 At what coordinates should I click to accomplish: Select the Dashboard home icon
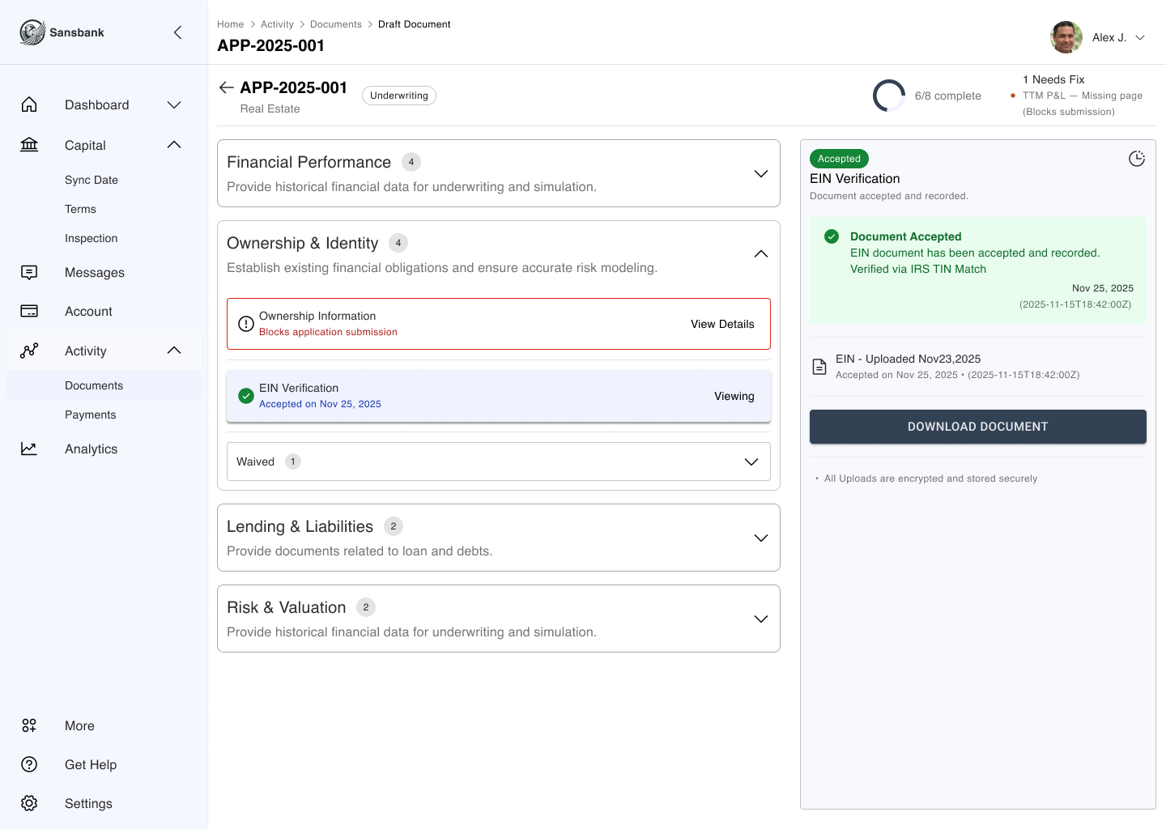29,104
